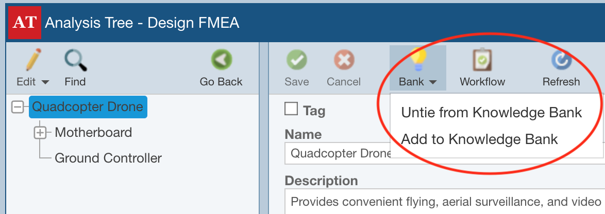This screenshot has width=605, height=214.
Task: Check the Tag checkbox
Action: coord(291,109)
